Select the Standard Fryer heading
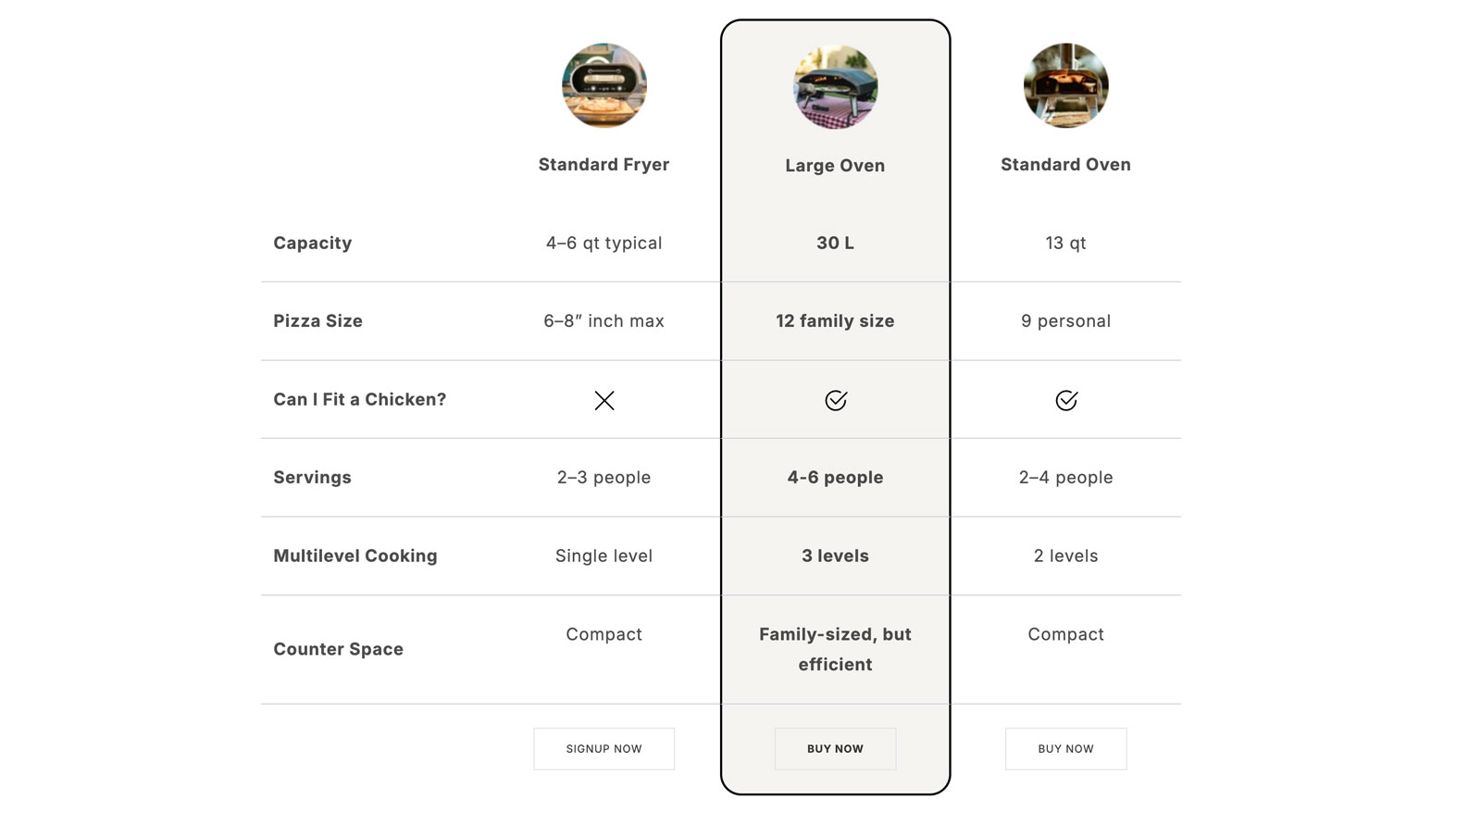The width and height of the screenshot is (1481, 825). 604,165
